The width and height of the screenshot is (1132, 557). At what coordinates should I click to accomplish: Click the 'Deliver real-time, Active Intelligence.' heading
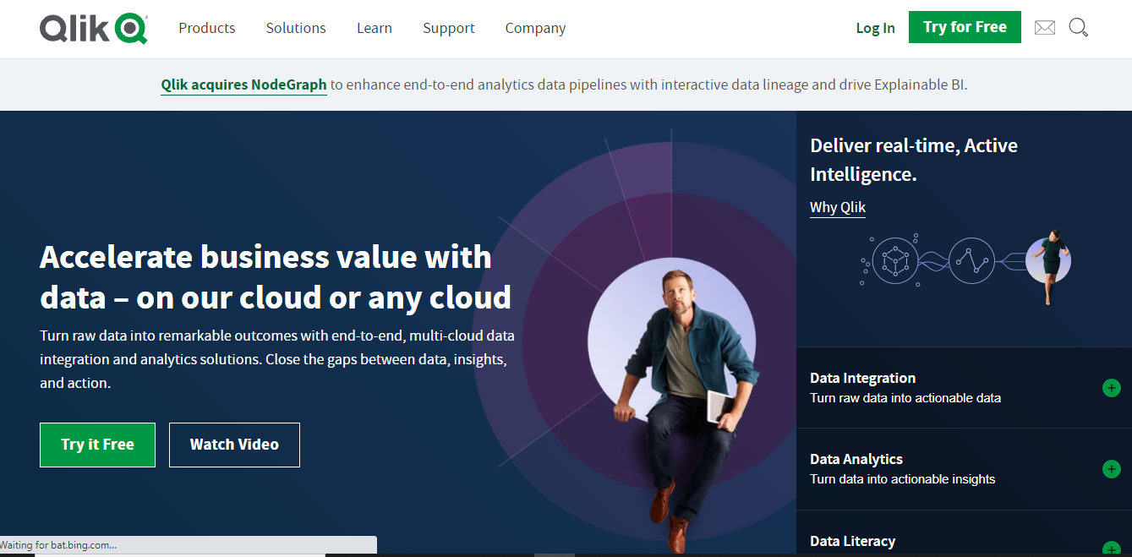pos(914,160)
